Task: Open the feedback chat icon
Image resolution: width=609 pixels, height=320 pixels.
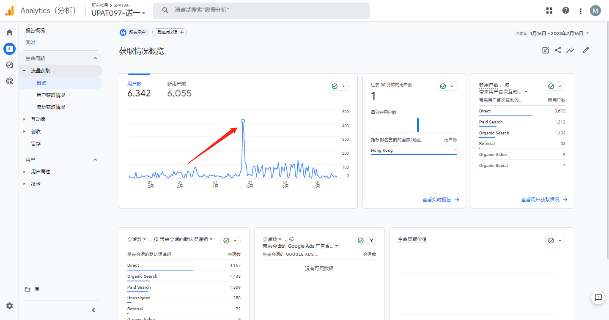Action: click(x=598, y=298)
